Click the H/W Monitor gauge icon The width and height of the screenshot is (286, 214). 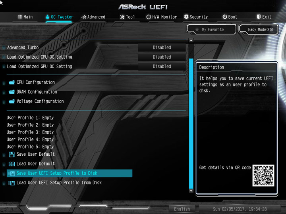click(149, 17)
